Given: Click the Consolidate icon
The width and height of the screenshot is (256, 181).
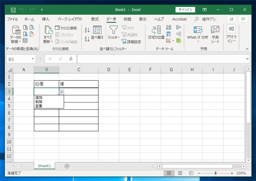Looking at the screenshot, I should 179,27.
